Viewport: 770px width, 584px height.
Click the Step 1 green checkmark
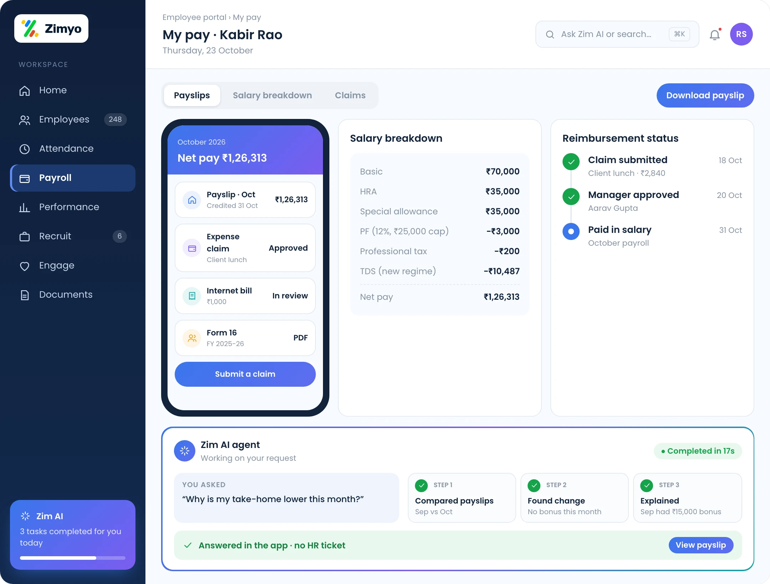pos(421,485)
